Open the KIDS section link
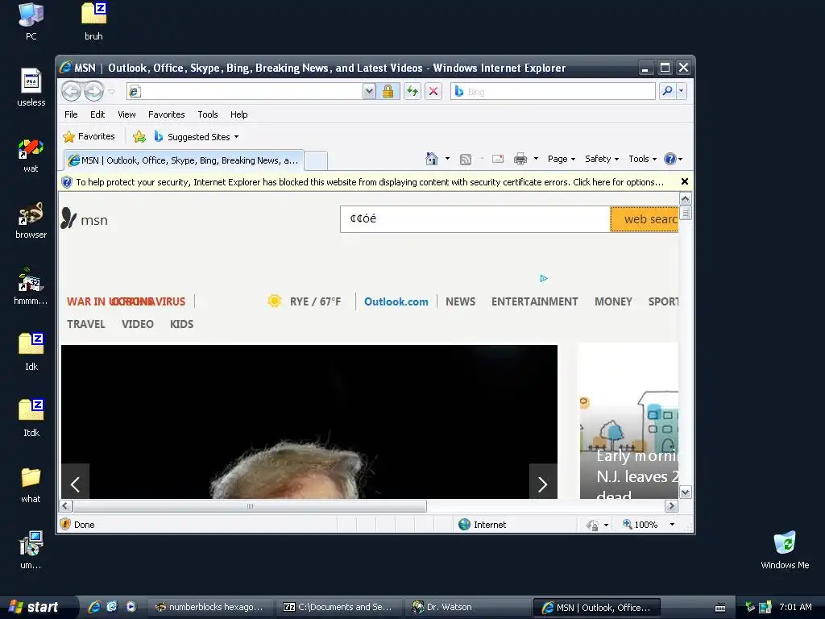The image size is (825, 619). 181,324
